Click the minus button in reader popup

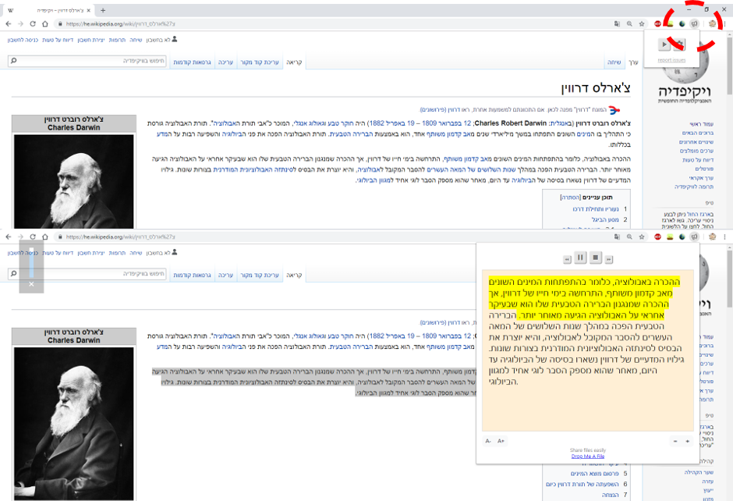(675, 441)
